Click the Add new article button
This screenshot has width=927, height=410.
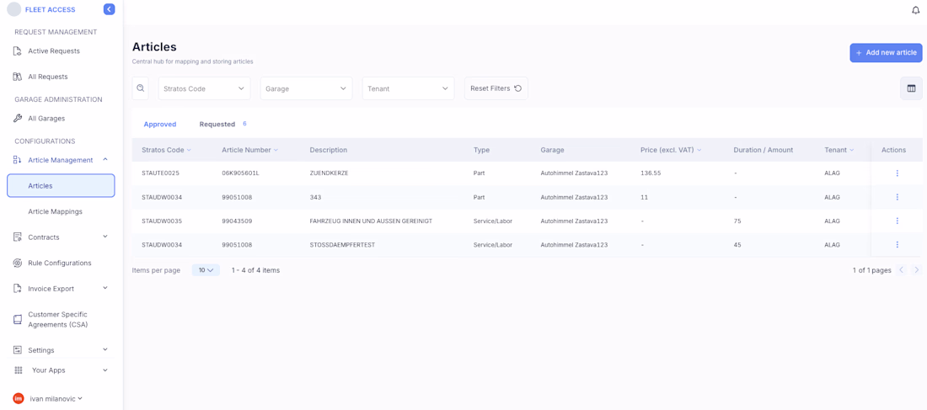click(886, 53)
